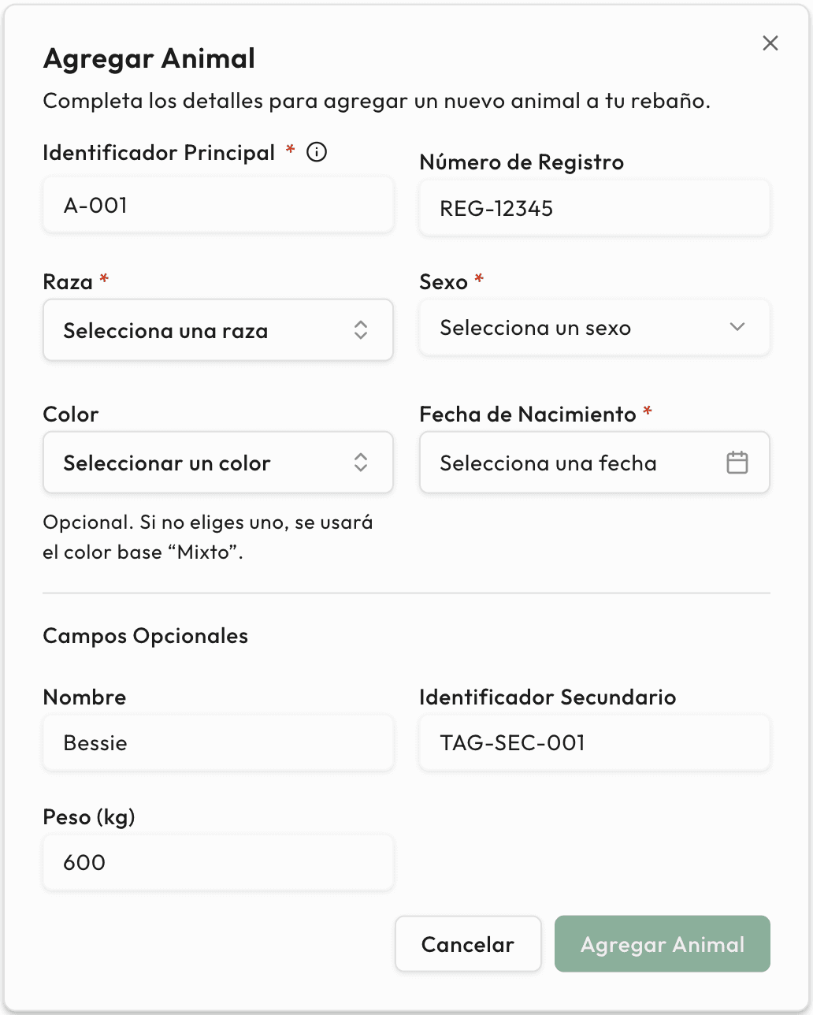Click the Campos Opcionales section heading
This screenshot has width=813, height=1015.
click(x=145, y=636)
